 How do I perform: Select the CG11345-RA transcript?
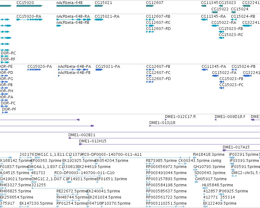(204, 20)
